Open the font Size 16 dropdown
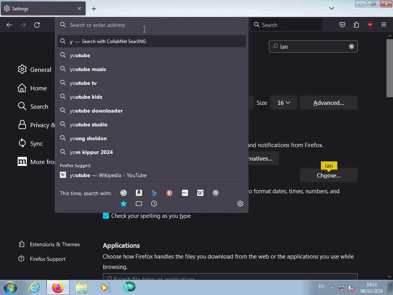Viewport: 393px width, 295px height. pyautogui.click(x=284, y=103)
